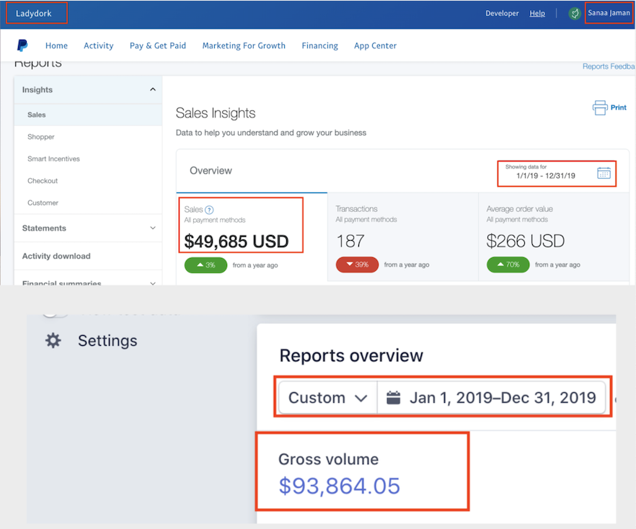Open the calendar icon in Overview date range
Screen dimensions: 636x529
604,173
